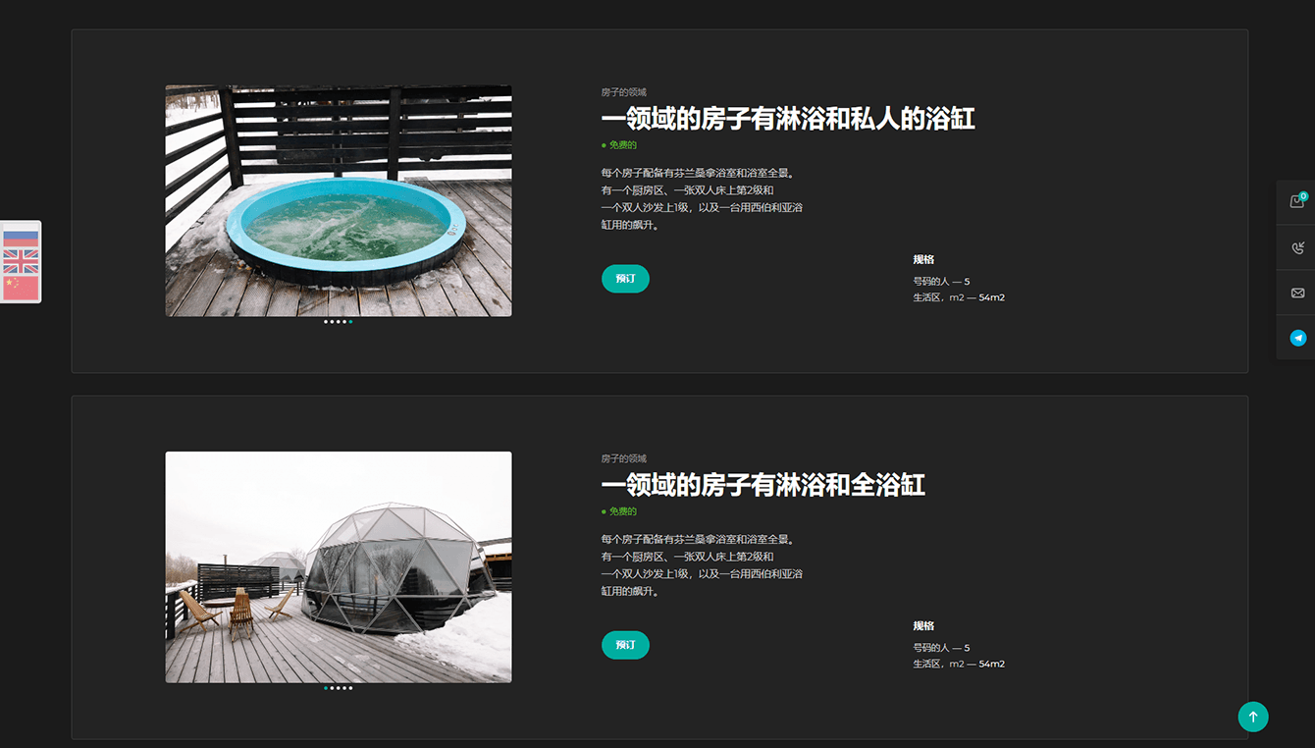
Task: Click the callback phone icon
Action: [x=1297, y=247]
